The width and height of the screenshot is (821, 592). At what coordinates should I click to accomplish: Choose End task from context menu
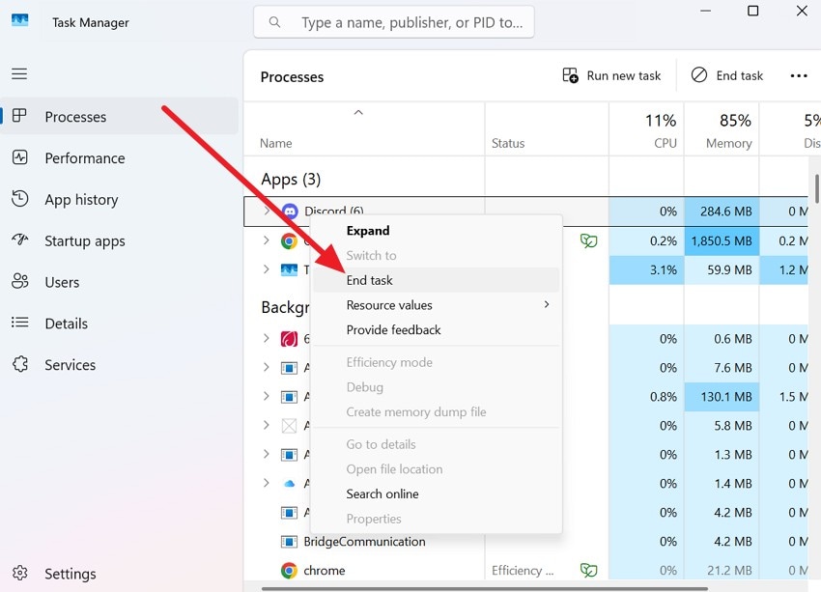click(x=370, y=280)
